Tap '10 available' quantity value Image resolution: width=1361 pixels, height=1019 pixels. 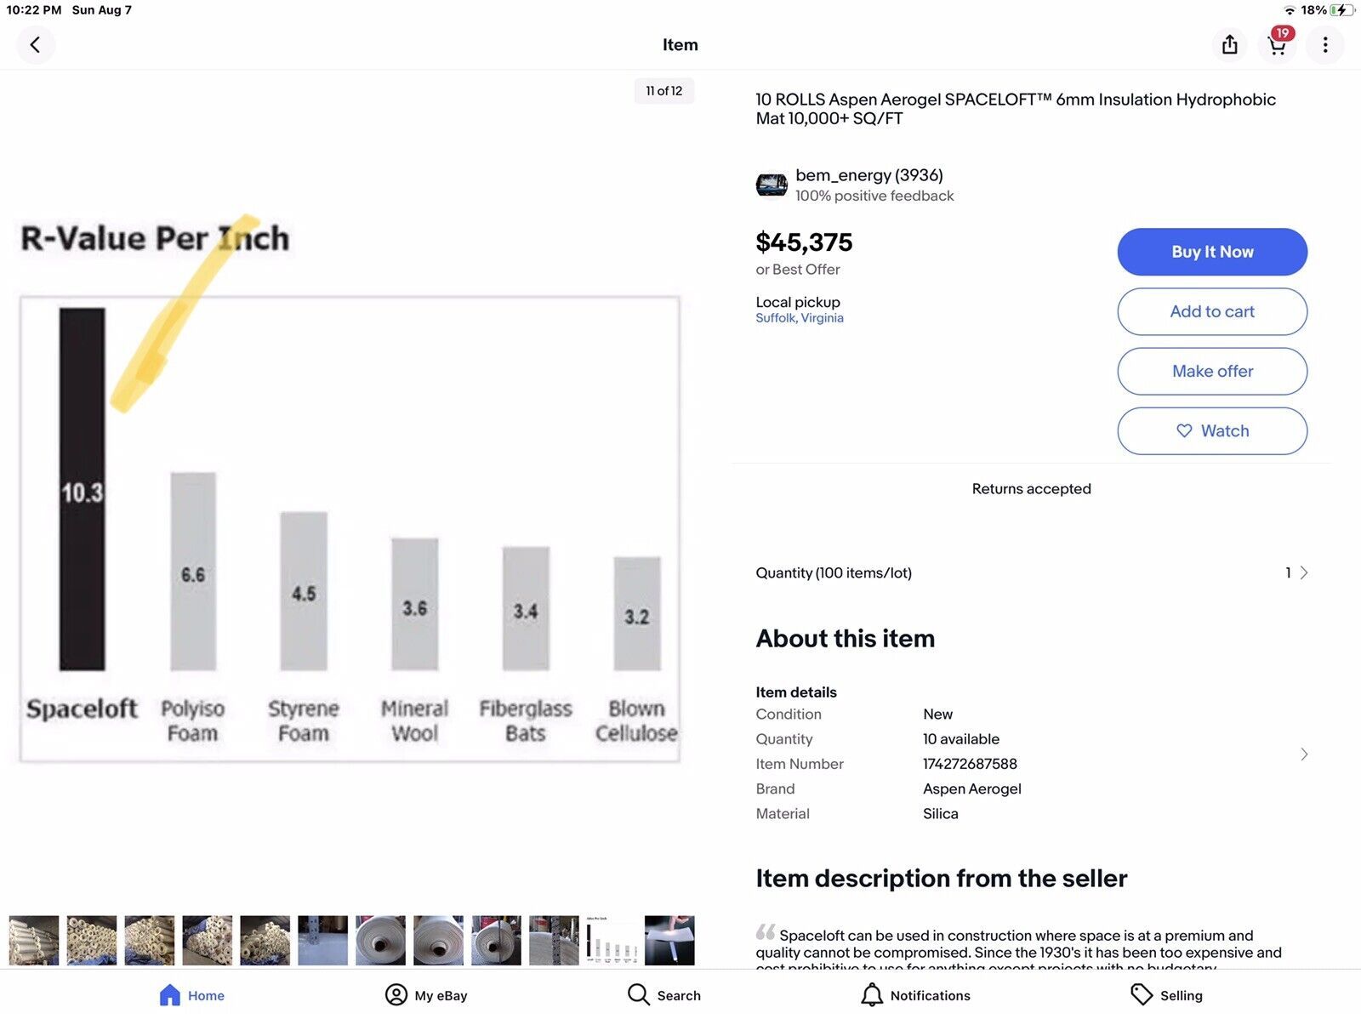(961, 739)
